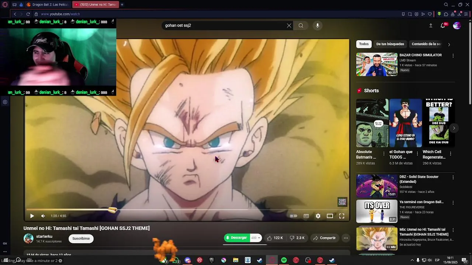Image resolution: width=472 pixels, height=265 pixels.
Task: Switch to theater mode on player
Action: tap(330, 216)
